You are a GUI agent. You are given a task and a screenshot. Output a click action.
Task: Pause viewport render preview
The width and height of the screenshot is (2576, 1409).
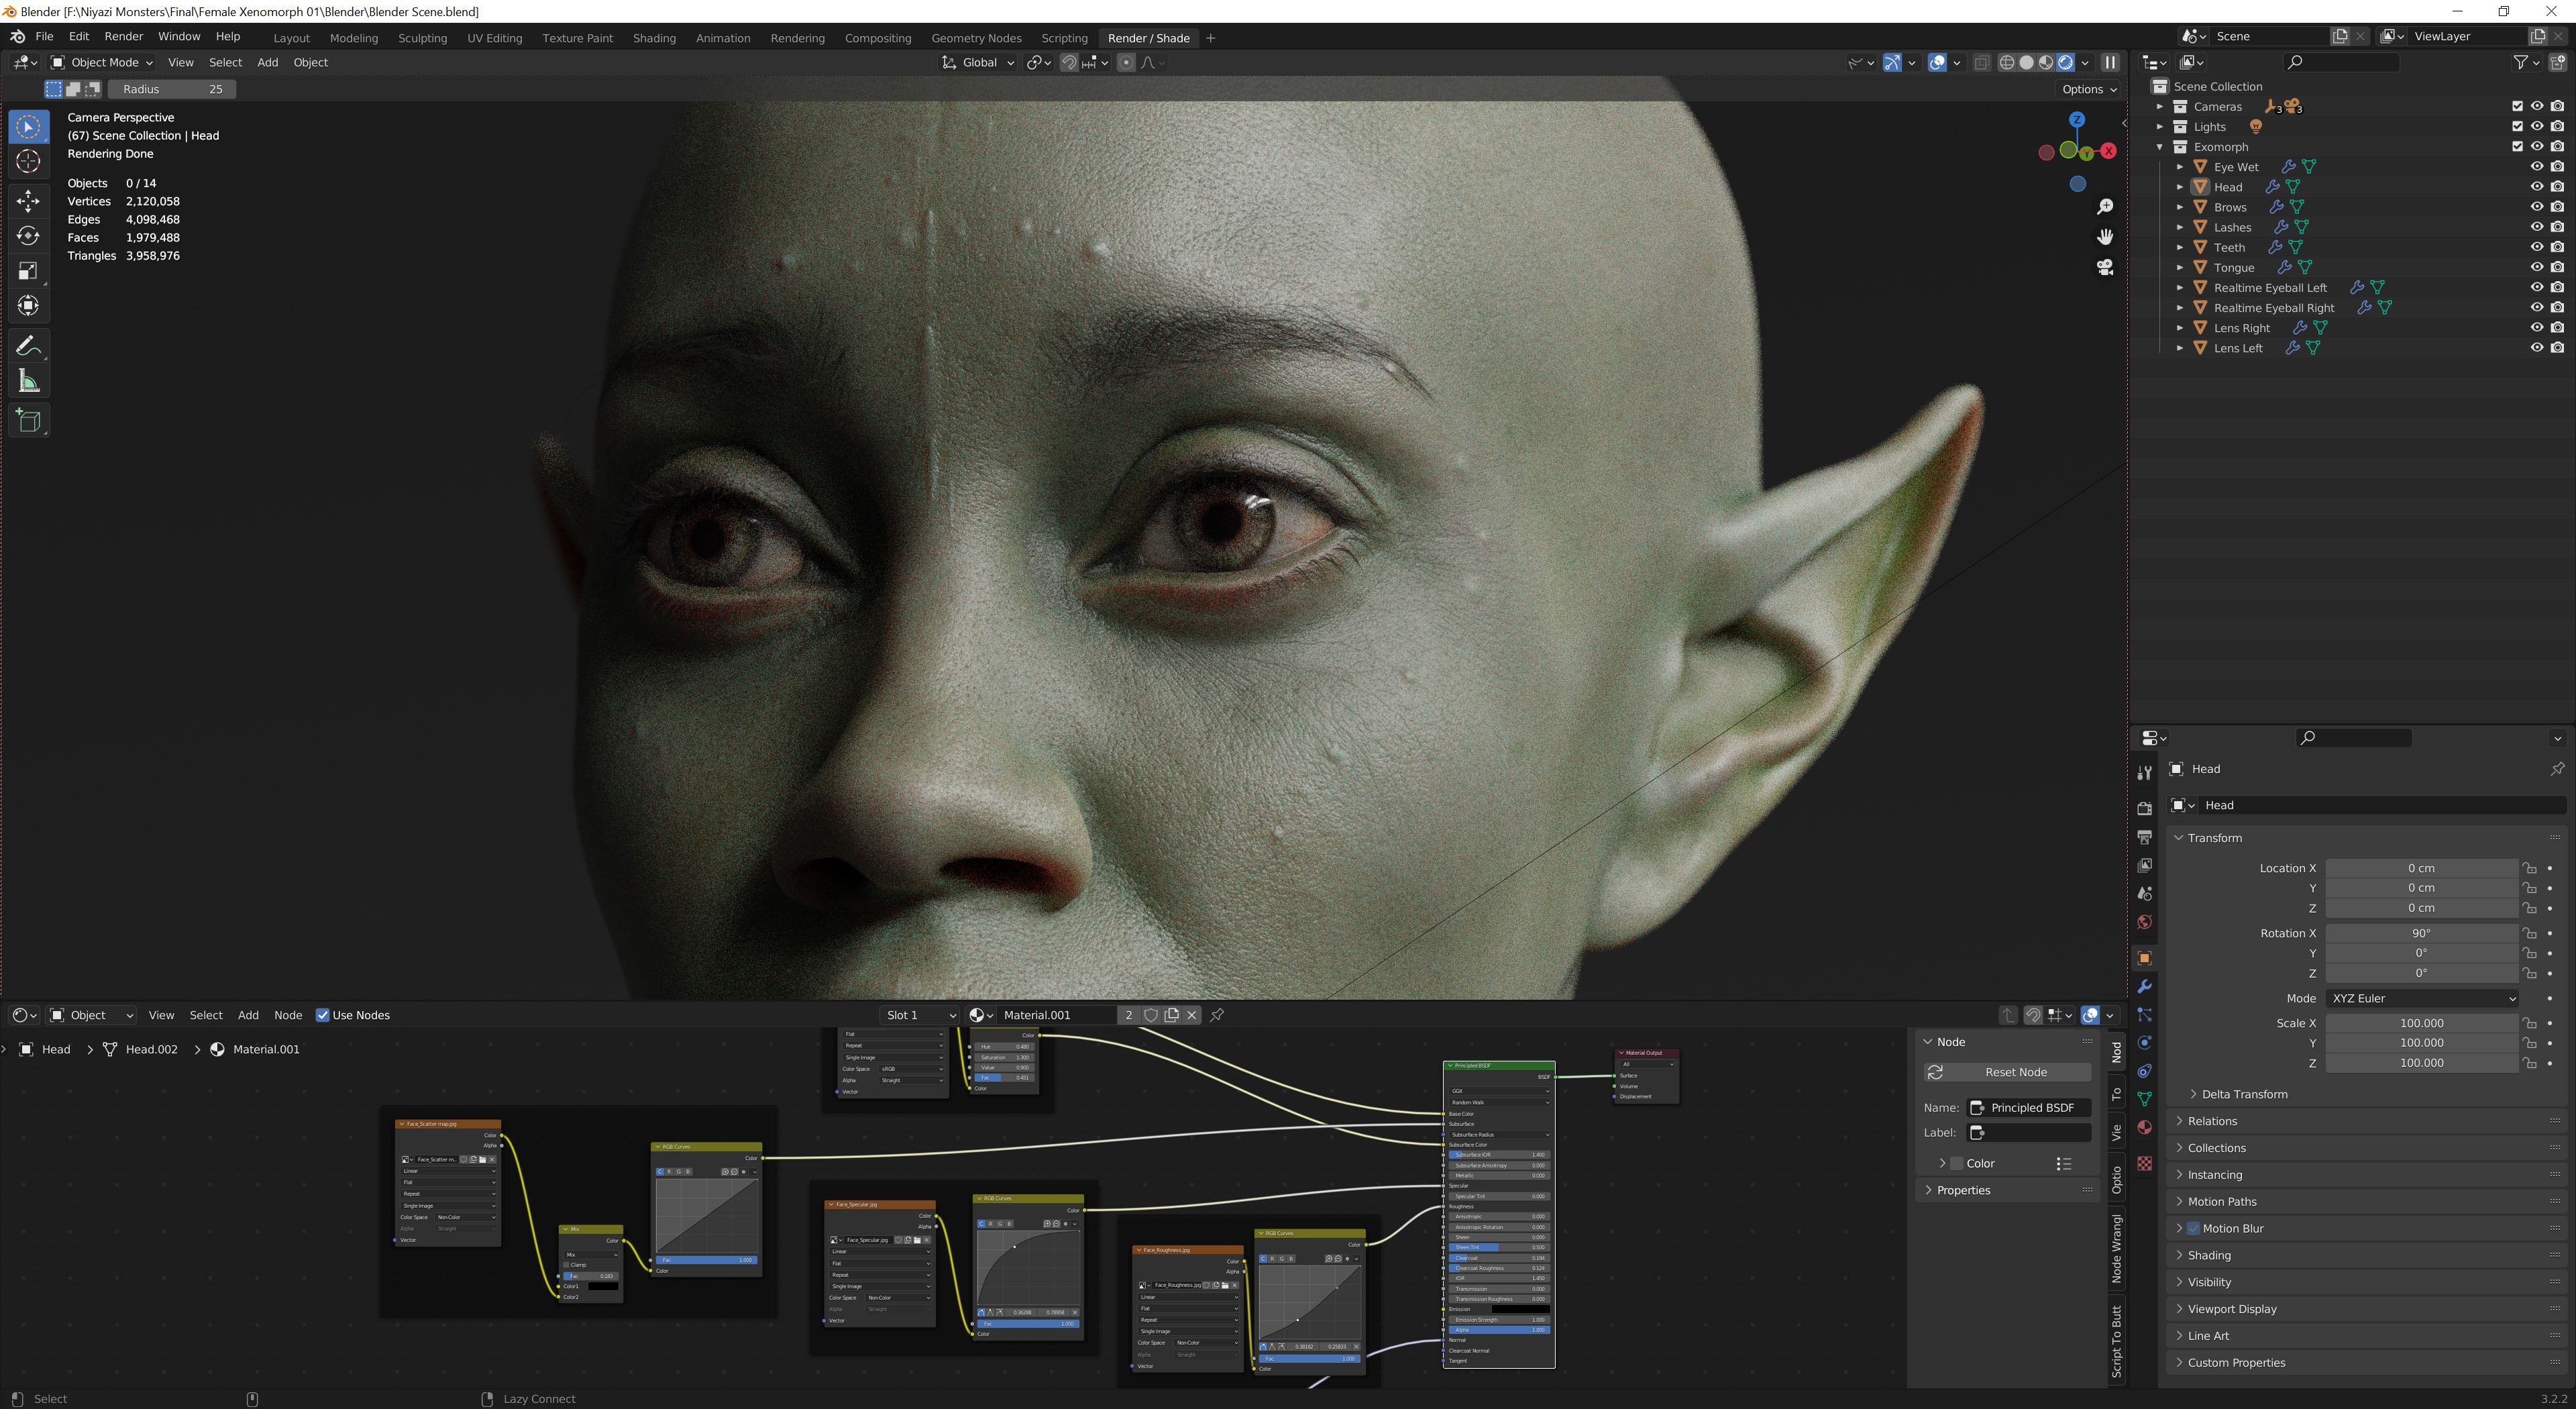click(x=2110, y=62)
